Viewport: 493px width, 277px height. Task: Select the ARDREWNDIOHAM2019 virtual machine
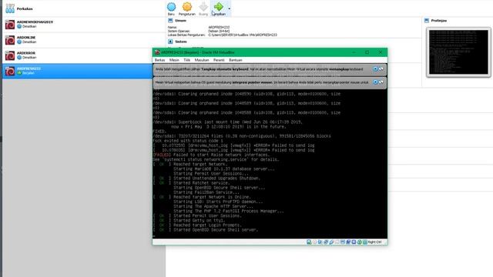tap(83, 24)
